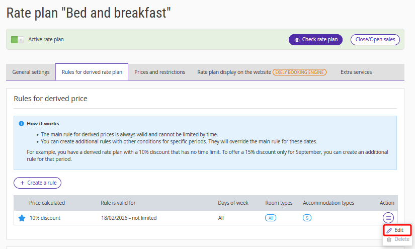Click the eye icon in Check rate plan
Image resolution: width=415 pixels, height=249 pixels.
click(297, 40)
